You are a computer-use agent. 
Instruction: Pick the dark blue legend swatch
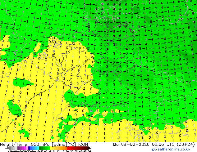point(29,148)
